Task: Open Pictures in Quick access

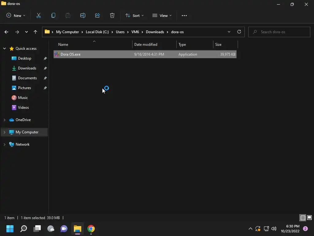Action: [25, 88]
